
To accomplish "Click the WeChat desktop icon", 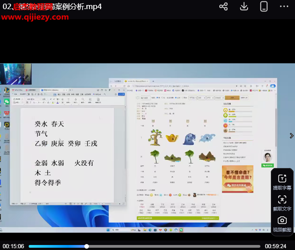I will click(x=6, y=102).
